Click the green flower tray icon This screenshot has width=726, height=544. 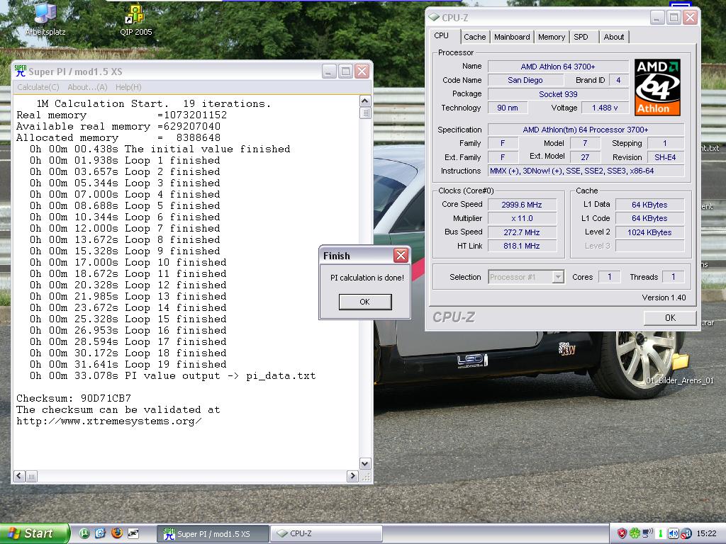pyautogui.click(x=635, y=533)
